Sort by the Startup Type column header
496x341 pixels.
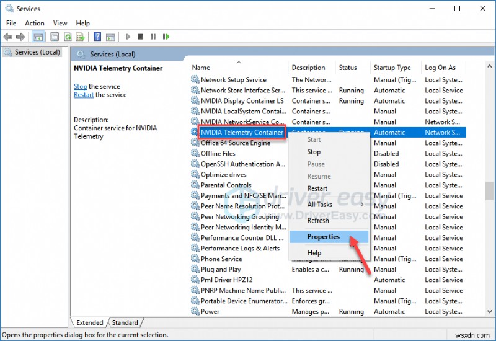pos(396,68)
